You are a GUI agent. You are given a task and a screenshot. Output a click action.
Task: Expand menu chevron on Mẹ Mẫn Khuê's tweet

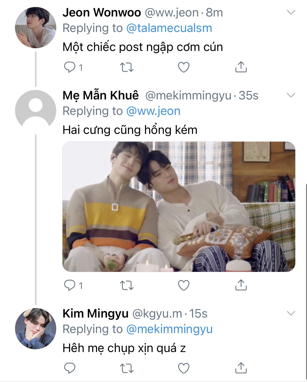(291, 95)
